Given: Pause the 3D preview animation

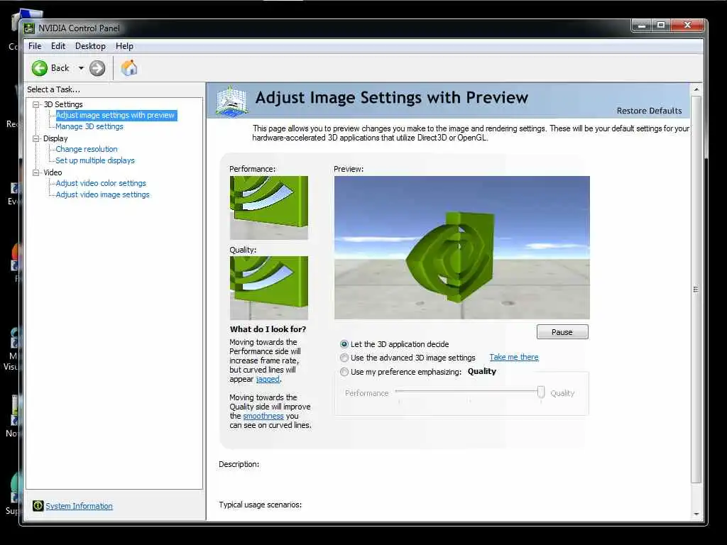Looking at the screenshot, I should coord(562,332).
